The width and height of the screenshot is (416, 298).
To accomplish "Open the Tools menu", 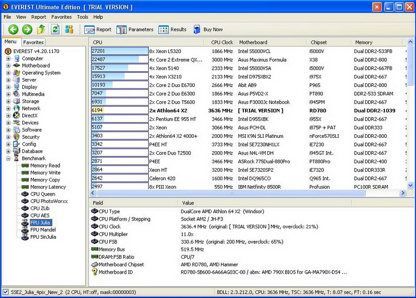I will (x=83, y=17).
